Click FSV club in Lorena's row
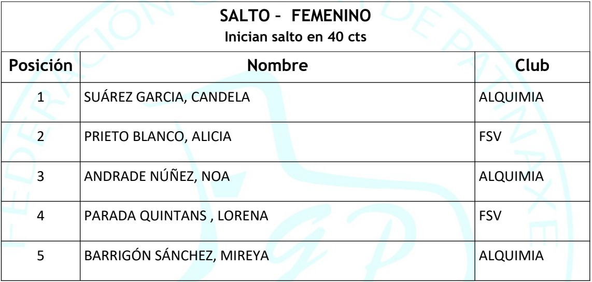592x282 pixels. pos(490,216)
